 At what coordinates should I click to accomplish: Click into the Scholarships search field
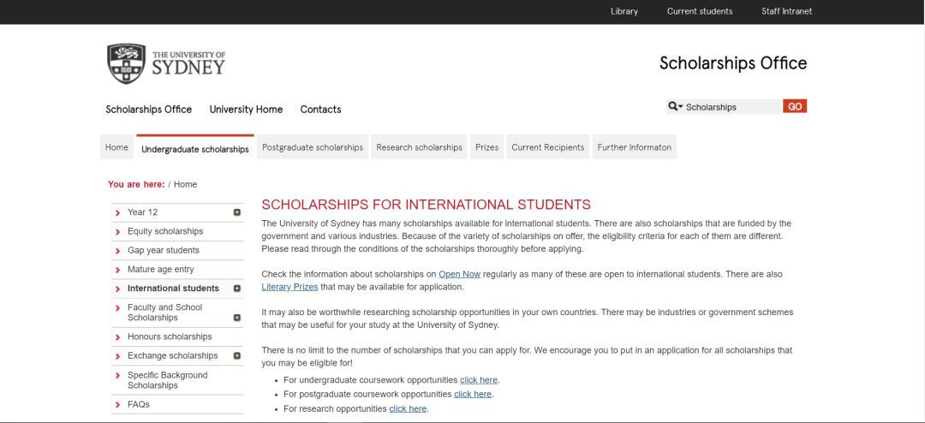[x=733, y=107]
